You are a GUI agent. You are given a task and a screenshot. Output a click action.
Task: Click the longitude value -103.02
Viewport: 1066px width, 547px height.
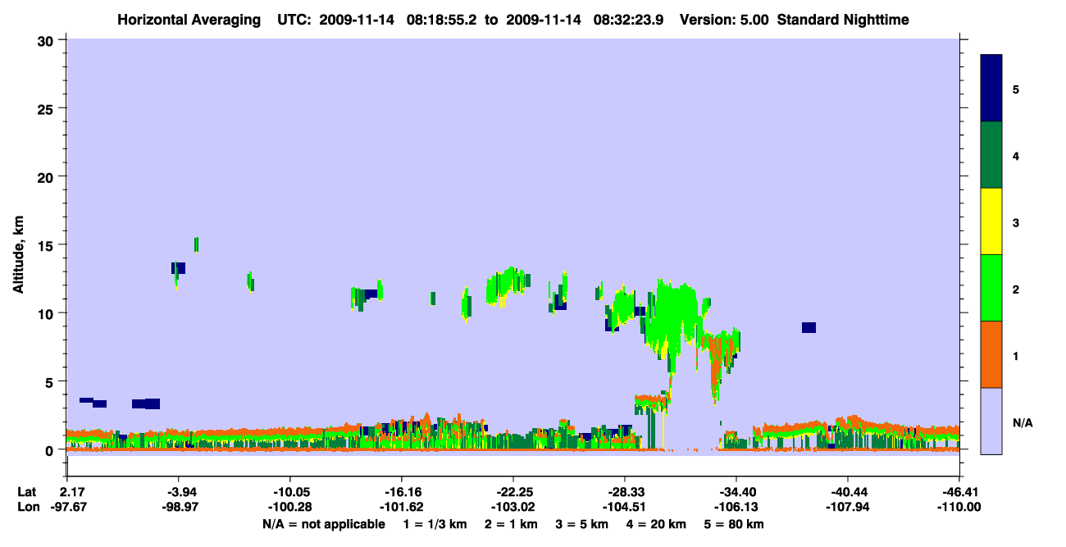513,508
